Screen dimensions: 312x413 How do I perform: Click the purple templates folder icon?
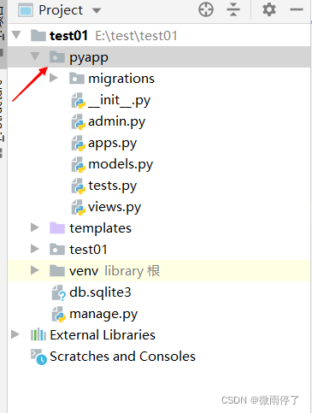pyautogui.click(x=57, y=227)
